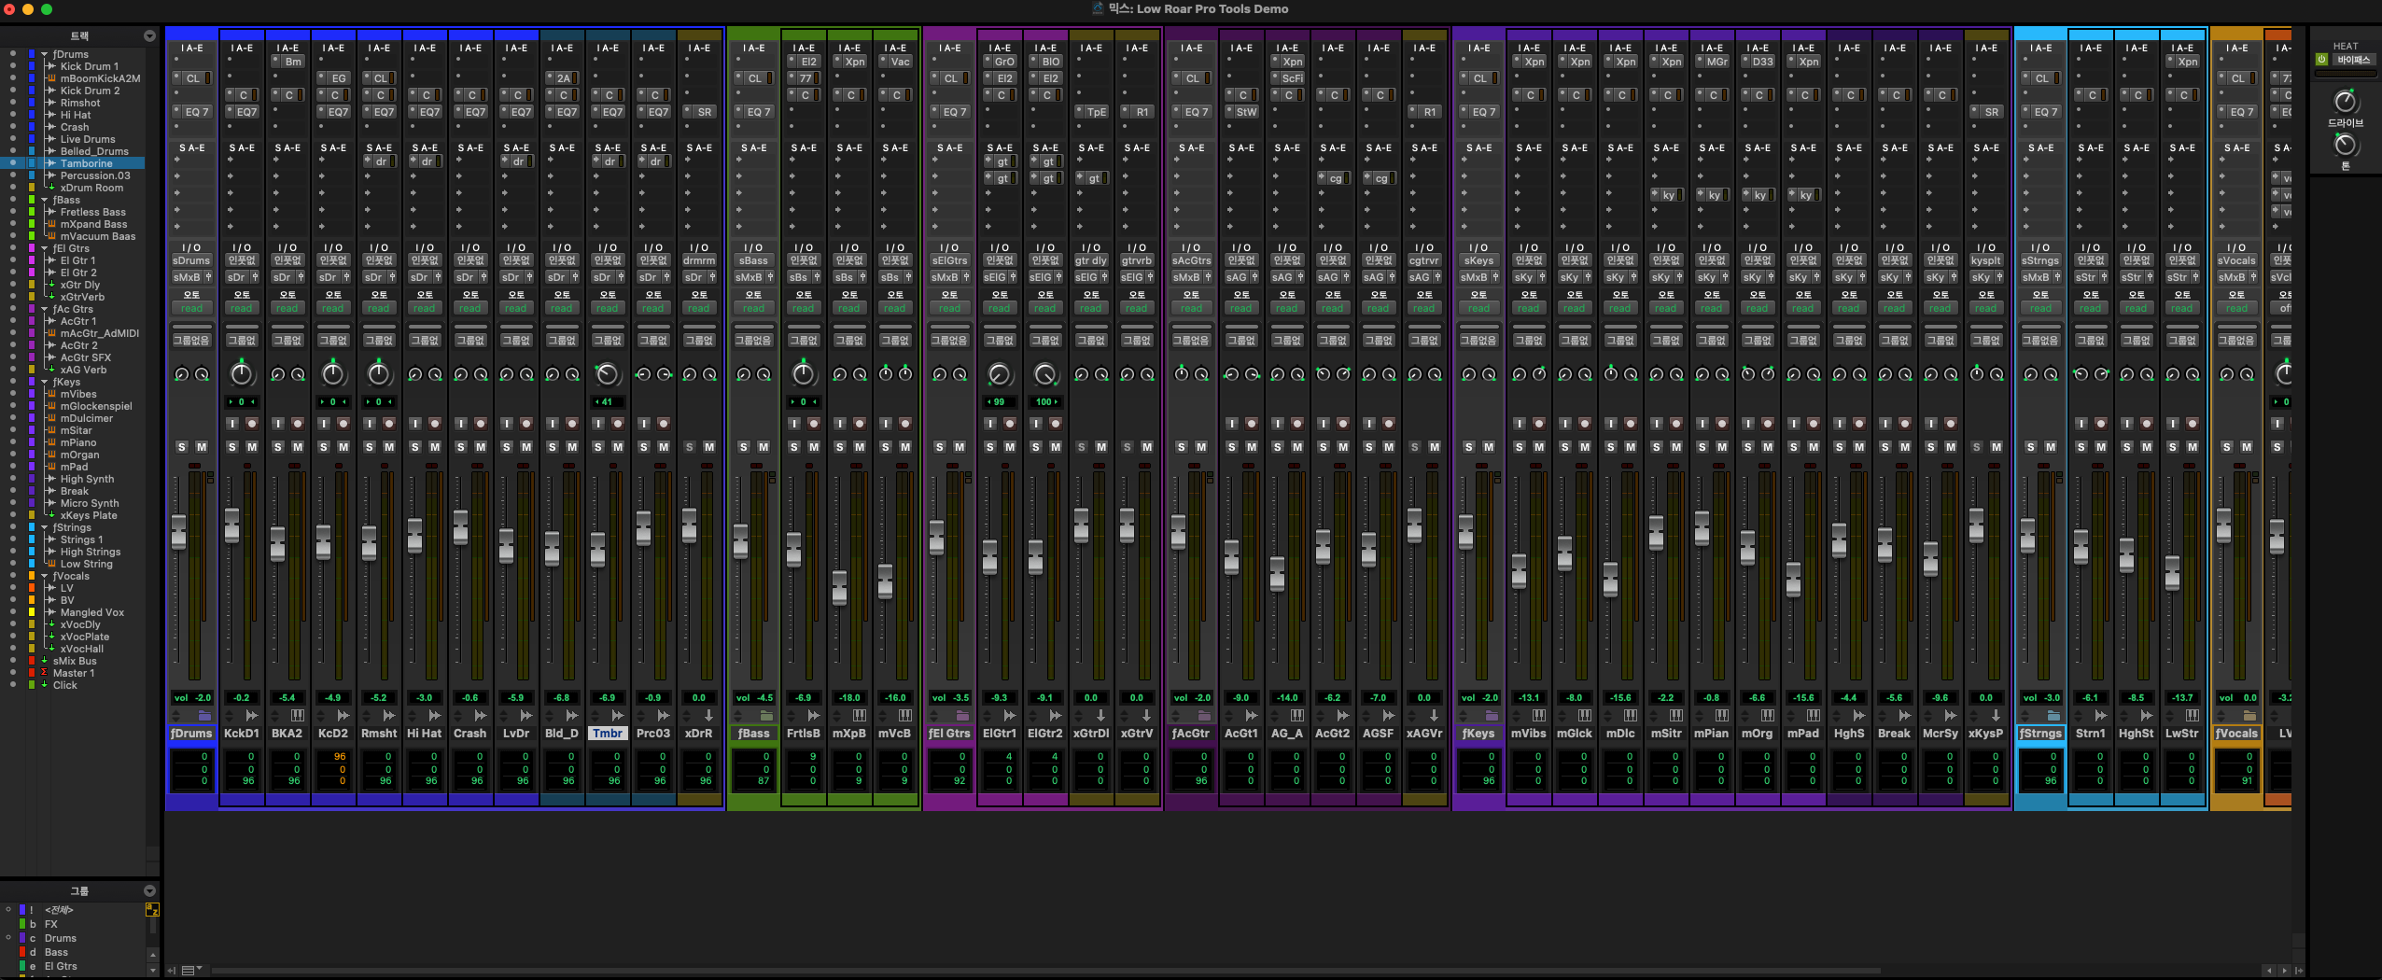The image size is (2382, 980).
Task: Solo the KckD1 channel
Action: [x=231, y=447]
